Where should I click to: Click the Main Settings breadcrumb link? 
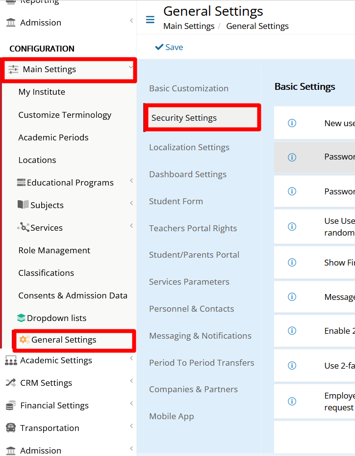pos(189,26)
